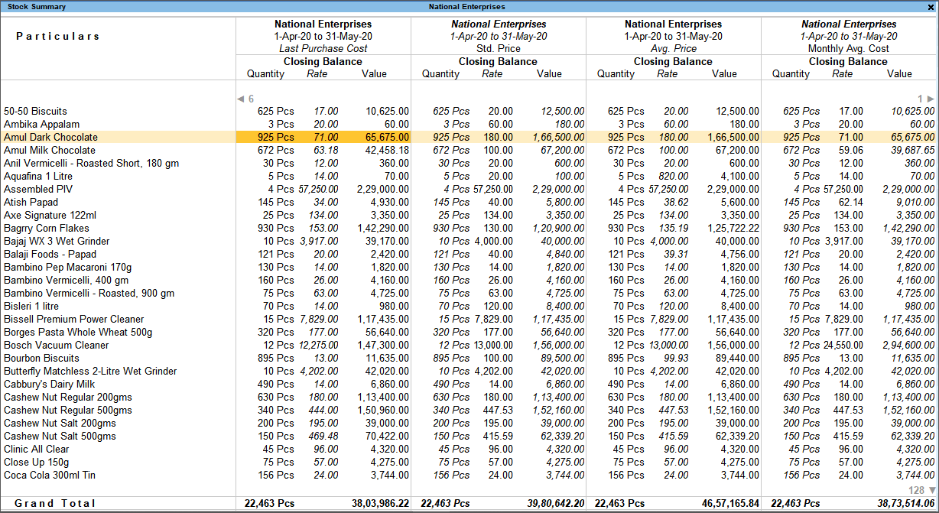Select Bajaj WX 3 Wet Grinder

pyautogui.click(x=57, y=241)
